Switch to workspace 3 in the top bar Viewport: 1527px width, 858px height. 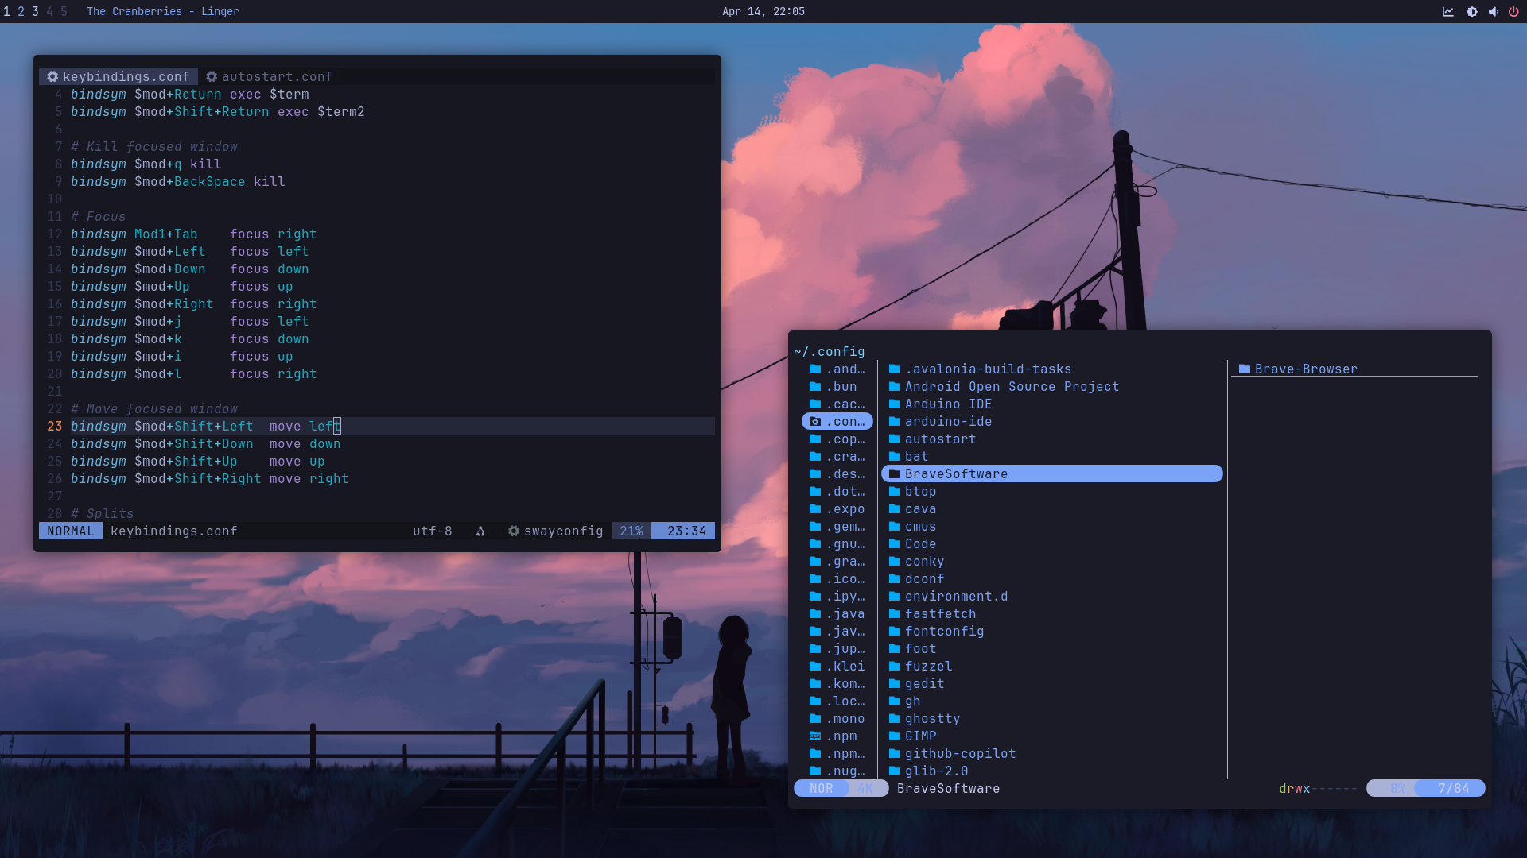click(34, 12)
